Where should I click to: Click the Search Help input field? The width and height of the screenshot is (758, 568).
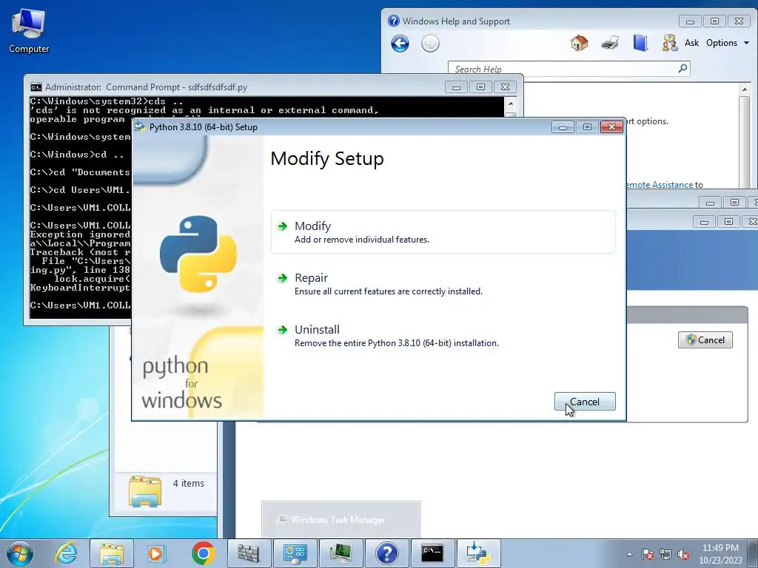click(563, 69)
